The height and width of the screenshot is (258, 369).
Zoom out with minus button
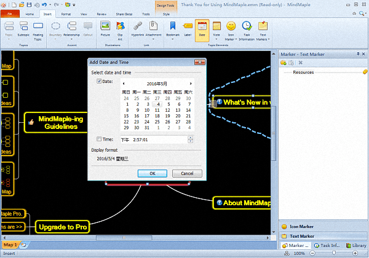(x=312, y=253)
